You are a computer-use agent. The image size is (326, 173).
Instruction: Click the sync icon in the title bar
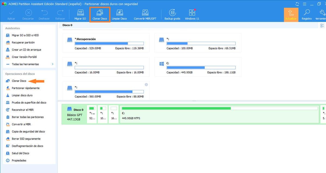pos(297,4)
